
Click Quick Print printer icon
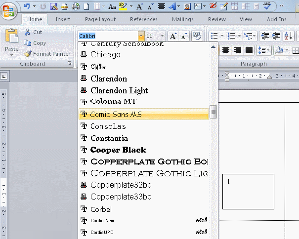76,6
